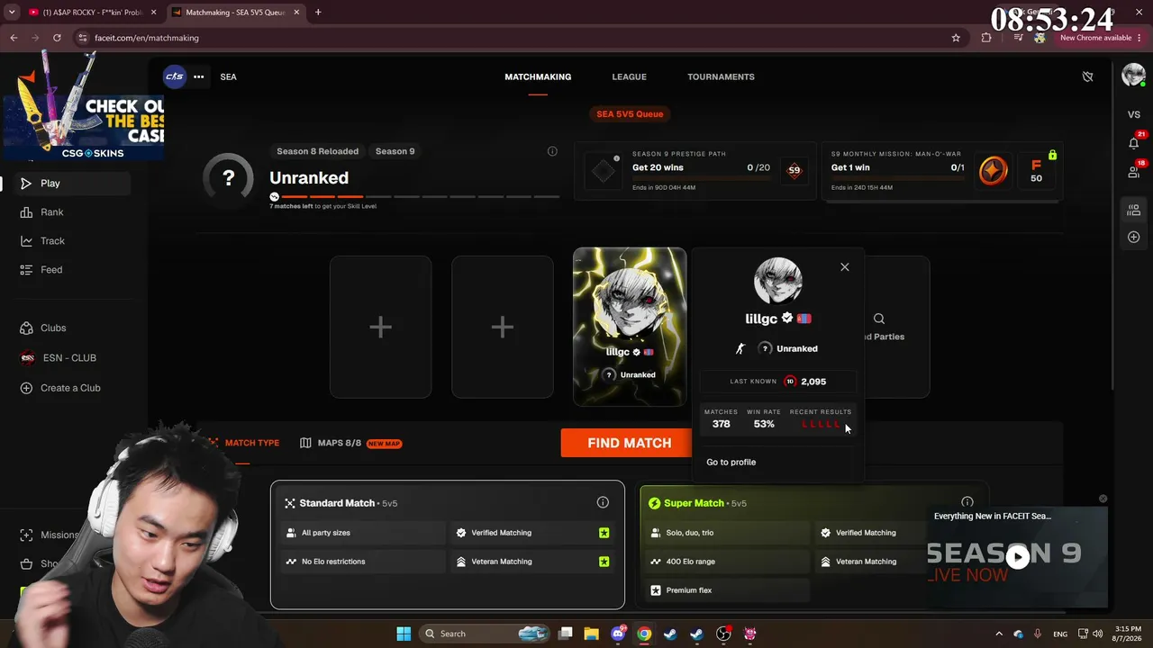This screenshot has width=1153, height=648.
Task: Click the browser back arrow
Action: 14,38
